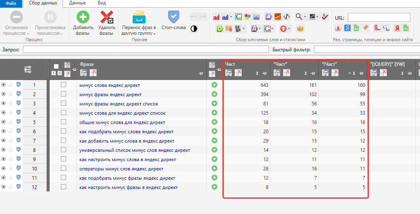Image resolution: width=420 pixels, height=214 pixels.
Task: Tick checkbox for общие минус слова для яндекс директ
Action: (x=63, y=122)
